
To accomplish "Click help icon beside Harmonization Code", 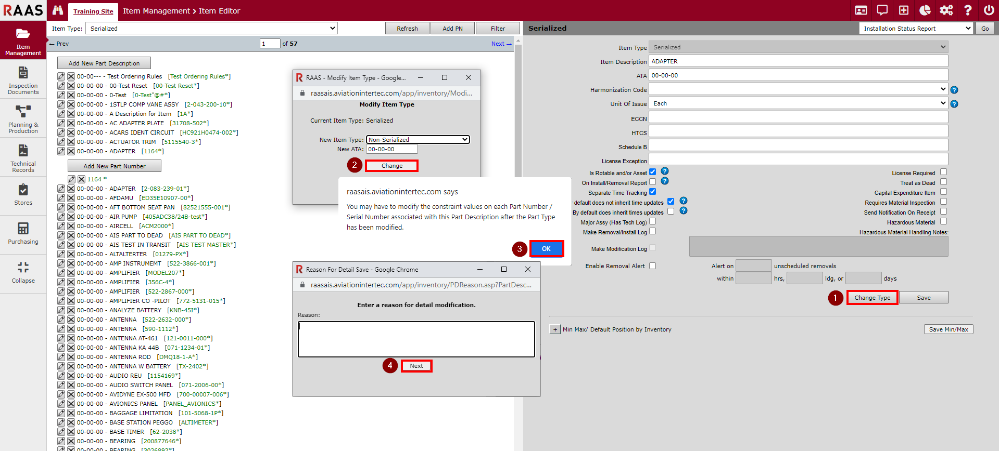I will pyautogui.click(x=954, y=90).
